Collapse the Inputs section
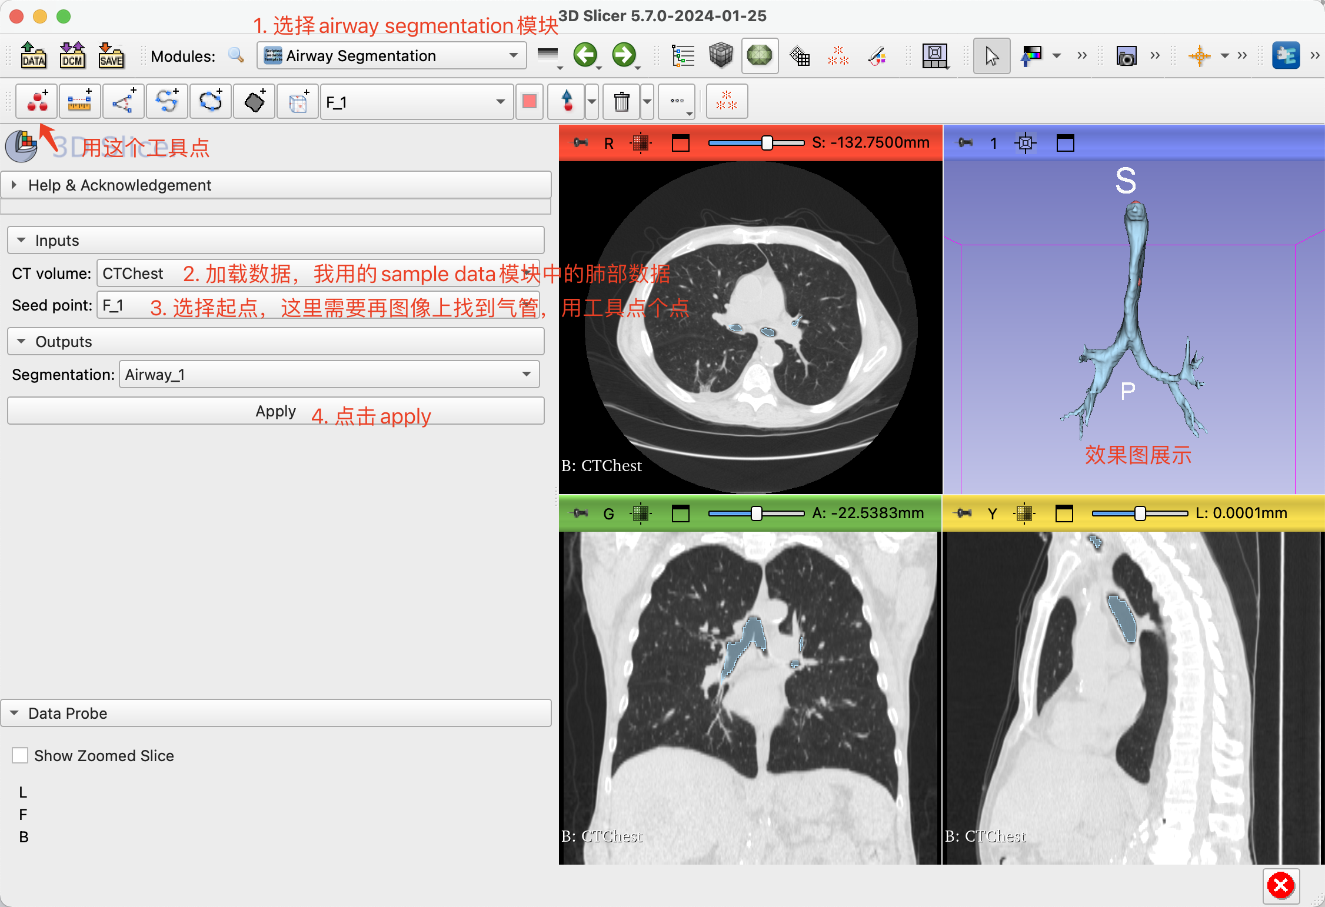This screenshot has width=1325, height=907. [x=22, y=240]
